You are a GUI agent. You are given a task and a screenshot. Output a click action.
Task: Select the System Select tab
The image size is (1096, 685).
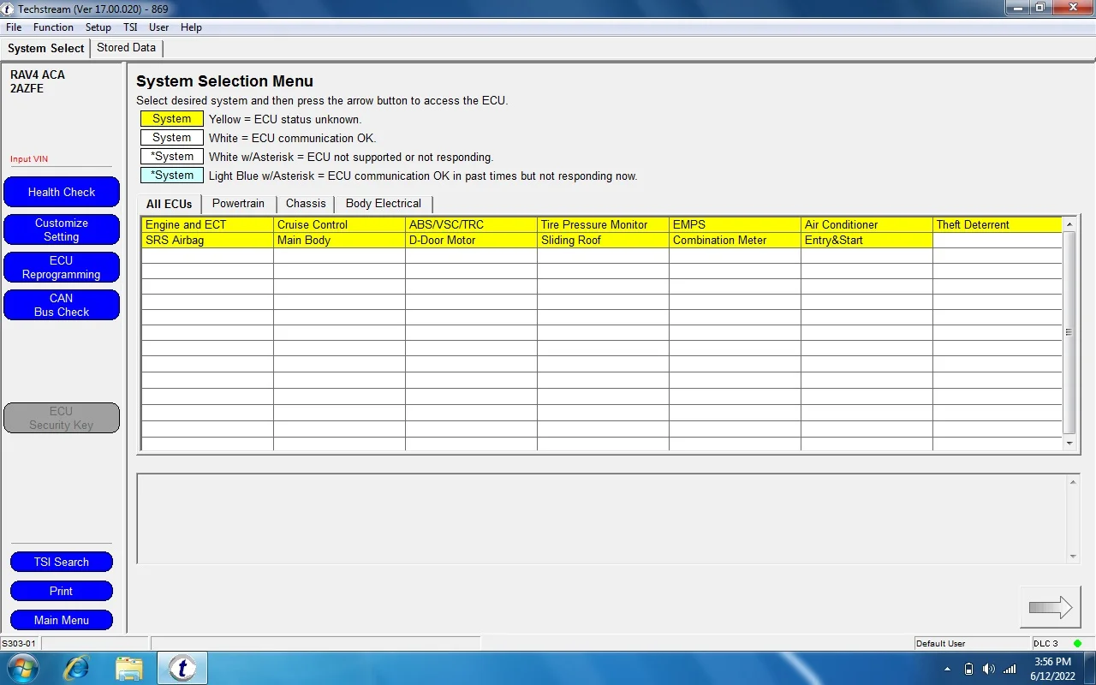tap(46, 49)
